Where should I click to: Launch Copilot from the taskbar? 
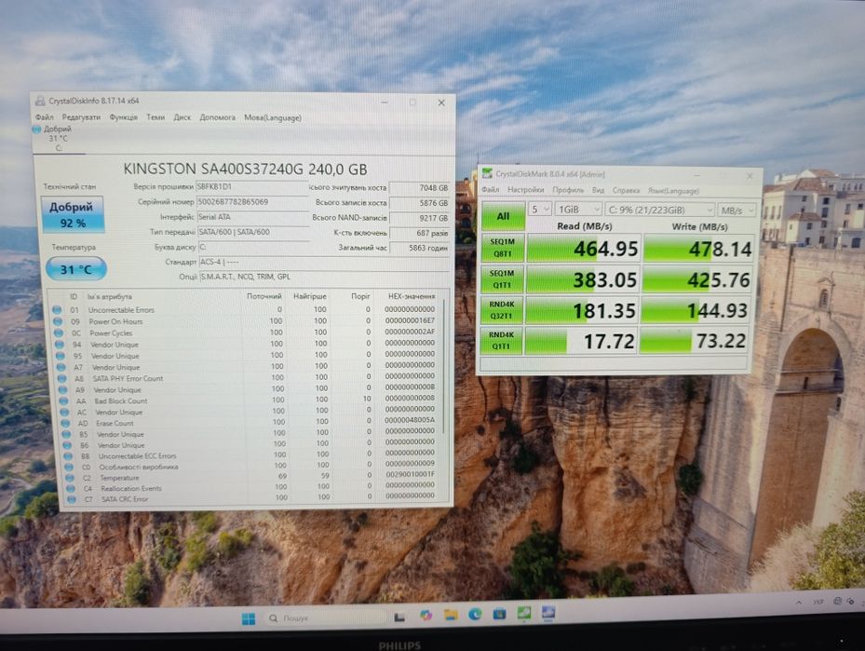426,615
